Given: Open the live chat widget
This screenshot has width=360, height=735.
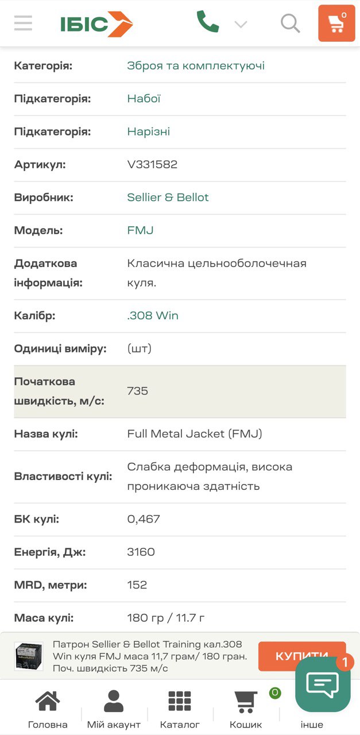Looking at the screenshot, I should click(323, 683).
